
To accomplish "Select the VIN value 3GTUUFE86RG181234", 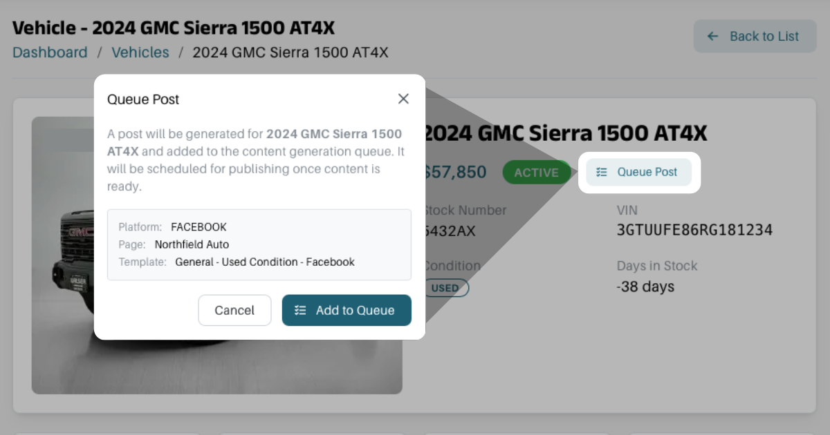I will click(694, 230).
